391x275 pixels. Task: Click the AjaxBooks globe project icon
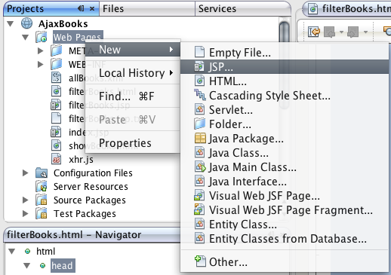[26, 23]
